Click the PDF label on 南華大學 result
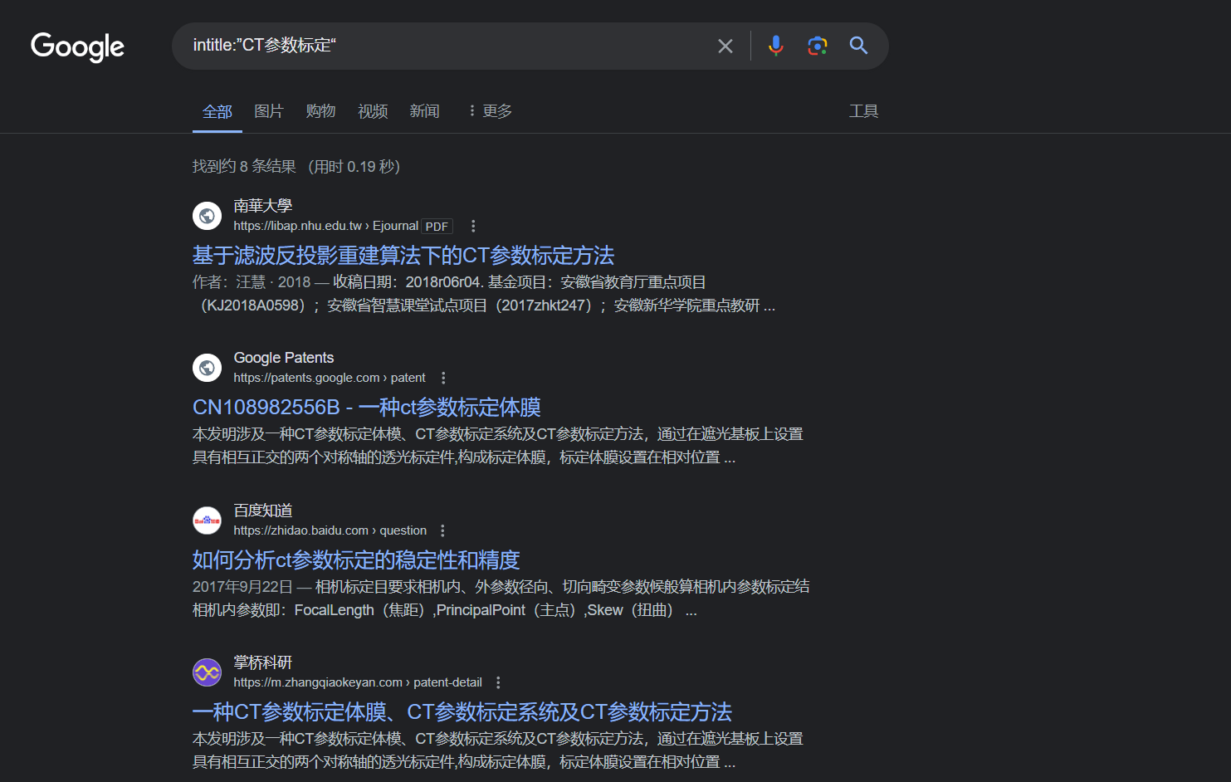Screen dimensions: 1231x782 [x=437, y=227]
